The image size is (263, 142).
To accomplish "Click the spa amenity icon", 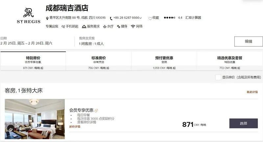I will tap(105, 27).
